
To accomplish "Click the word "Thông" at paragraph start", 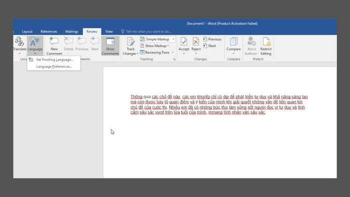I will 136,96.
